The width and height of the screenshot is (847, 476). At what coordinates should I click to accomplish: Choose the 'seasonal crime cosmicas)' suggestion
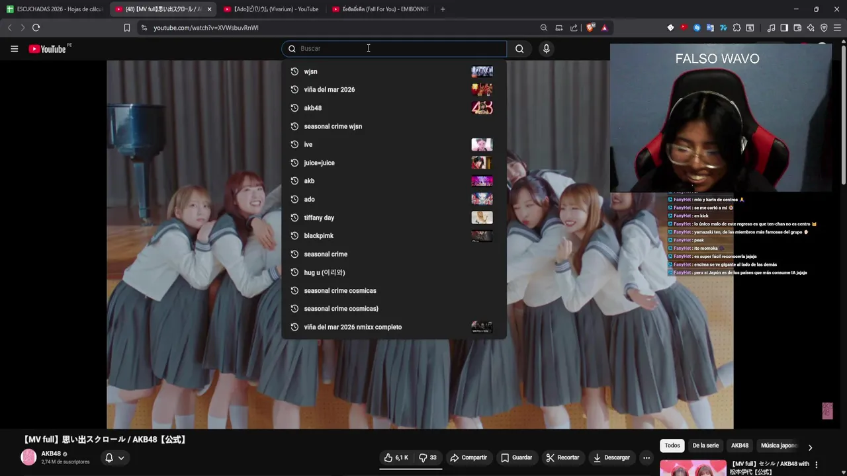coord(394,309)
